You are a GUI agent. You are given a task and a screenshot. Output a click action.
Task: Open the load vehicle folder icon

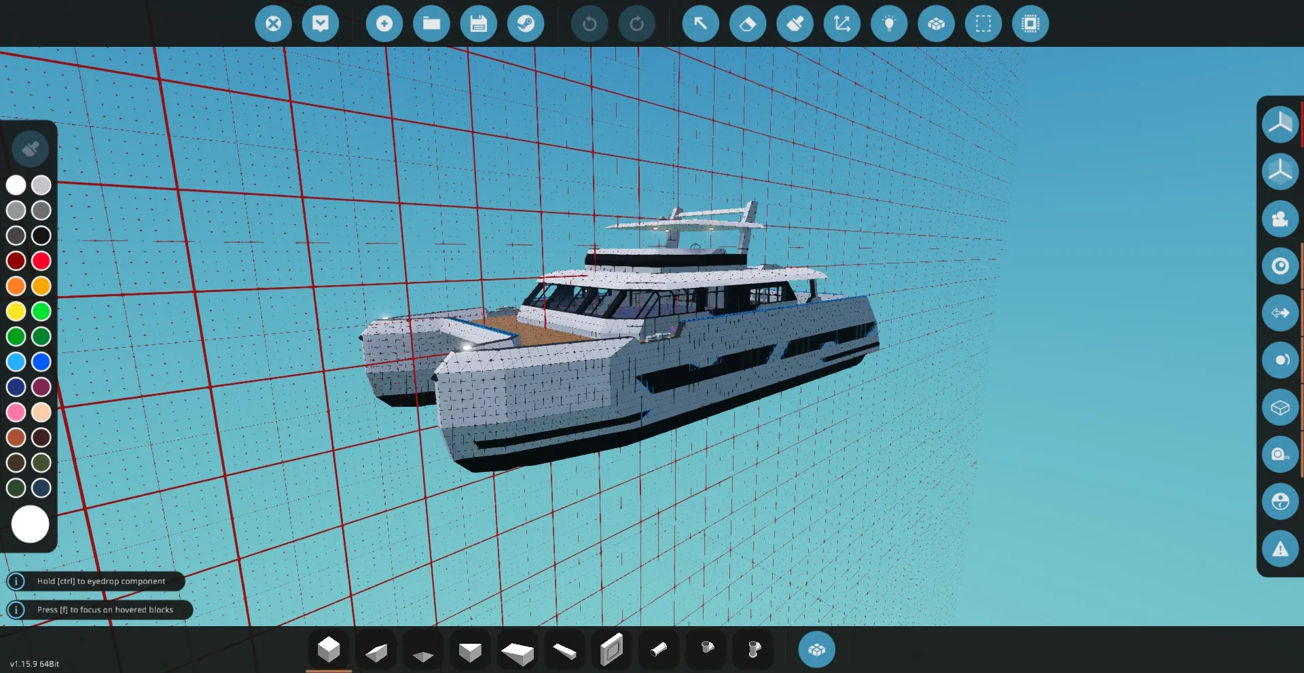coord(431,24)
